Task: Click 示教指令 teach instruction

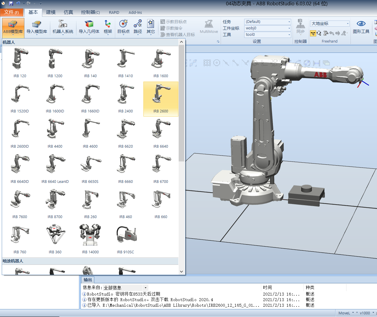Action: click(171, 28)
